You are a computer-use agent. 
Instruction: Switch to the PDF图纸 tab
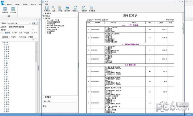[26, 33]
